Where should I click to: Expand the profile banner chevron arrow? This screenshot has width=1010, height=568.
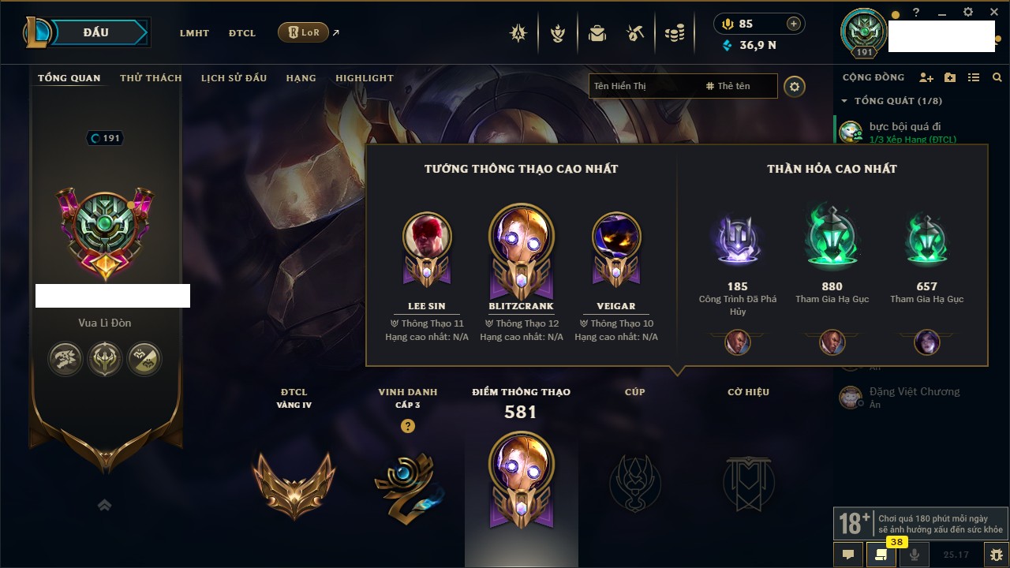pyautogui.click(x=104, y=505)
